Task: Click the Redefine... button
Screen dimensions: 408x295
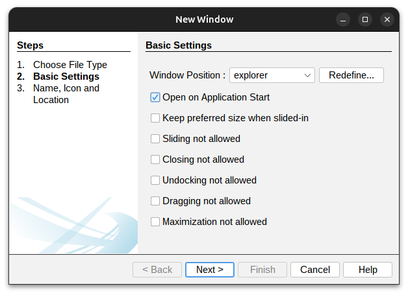Action: tap(351, 75)
